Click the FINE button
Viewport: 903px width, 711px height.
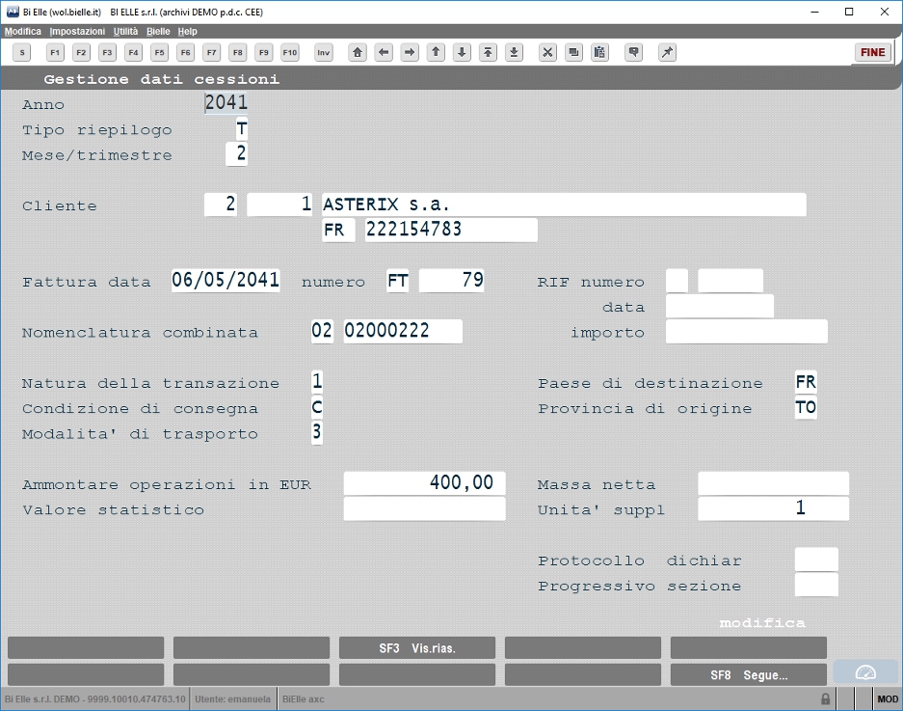coord(872,52)
